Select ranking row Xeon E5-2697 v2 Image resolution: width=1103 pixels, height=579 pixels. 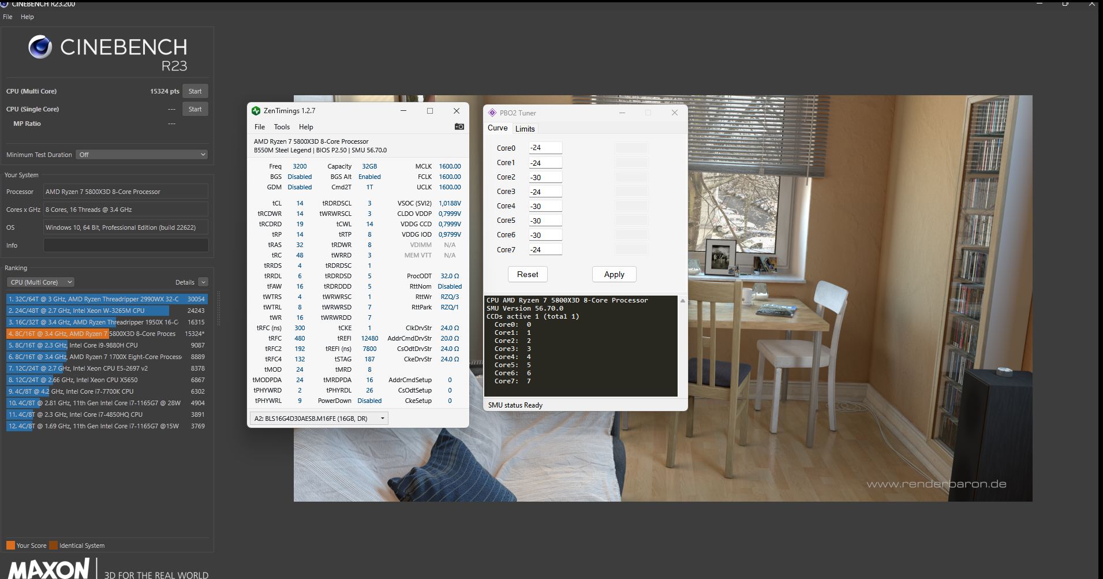(x=107, y=368)
